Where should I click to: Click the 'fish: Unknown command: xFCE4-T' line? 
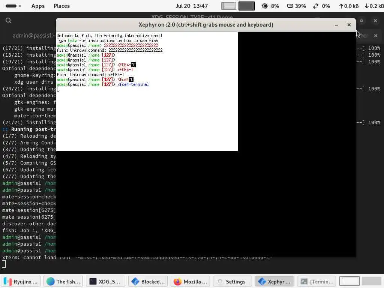[90, 75]
